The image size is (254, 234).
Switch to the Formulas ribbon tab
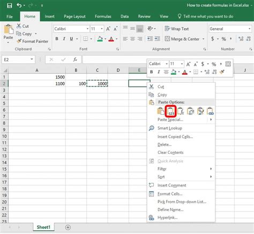(103, 17)
